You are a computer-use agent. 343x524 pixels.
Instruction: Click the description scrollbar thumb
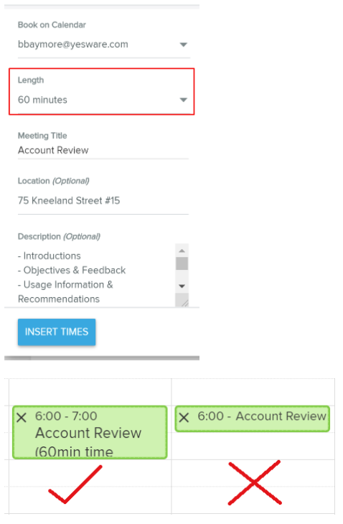pyautogui.click(x=182, y=263)
